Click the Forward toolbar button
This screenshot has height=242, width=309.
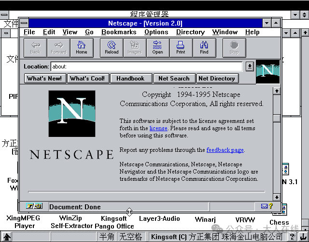point(58,48)
